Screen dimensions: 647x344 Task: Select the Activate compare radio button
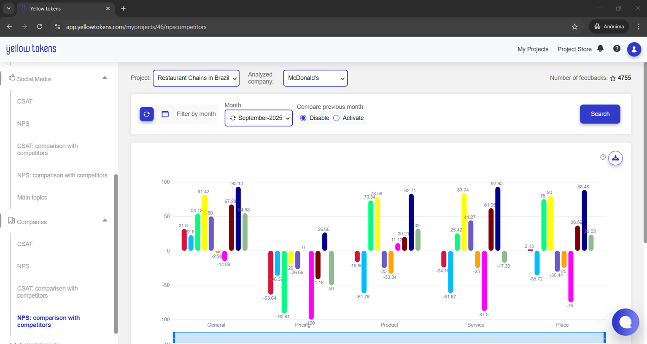(x=336, y=118)
